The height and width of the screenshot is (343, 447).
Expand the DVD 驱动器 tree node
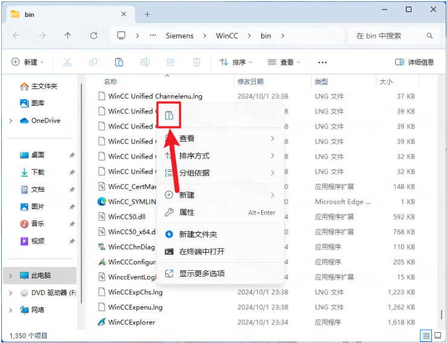pyautogui.click(x=11, y=293)
